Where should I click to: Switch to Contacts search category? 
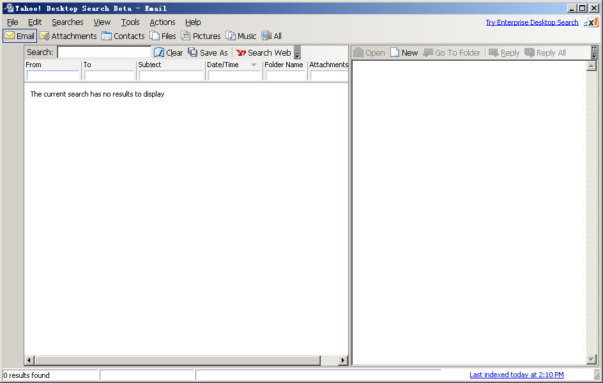pos(123,36)
